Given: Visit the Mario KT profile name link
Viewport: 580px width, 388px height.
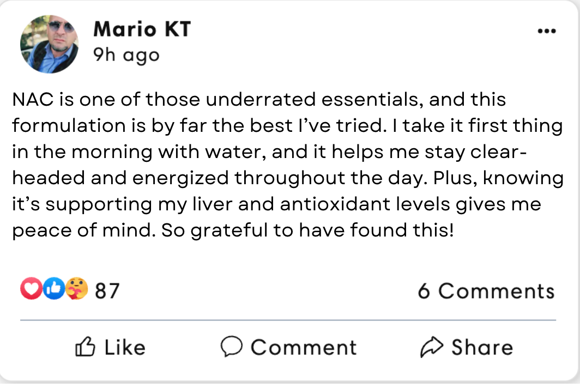Looking at the screenshot, I should (142, 29).
